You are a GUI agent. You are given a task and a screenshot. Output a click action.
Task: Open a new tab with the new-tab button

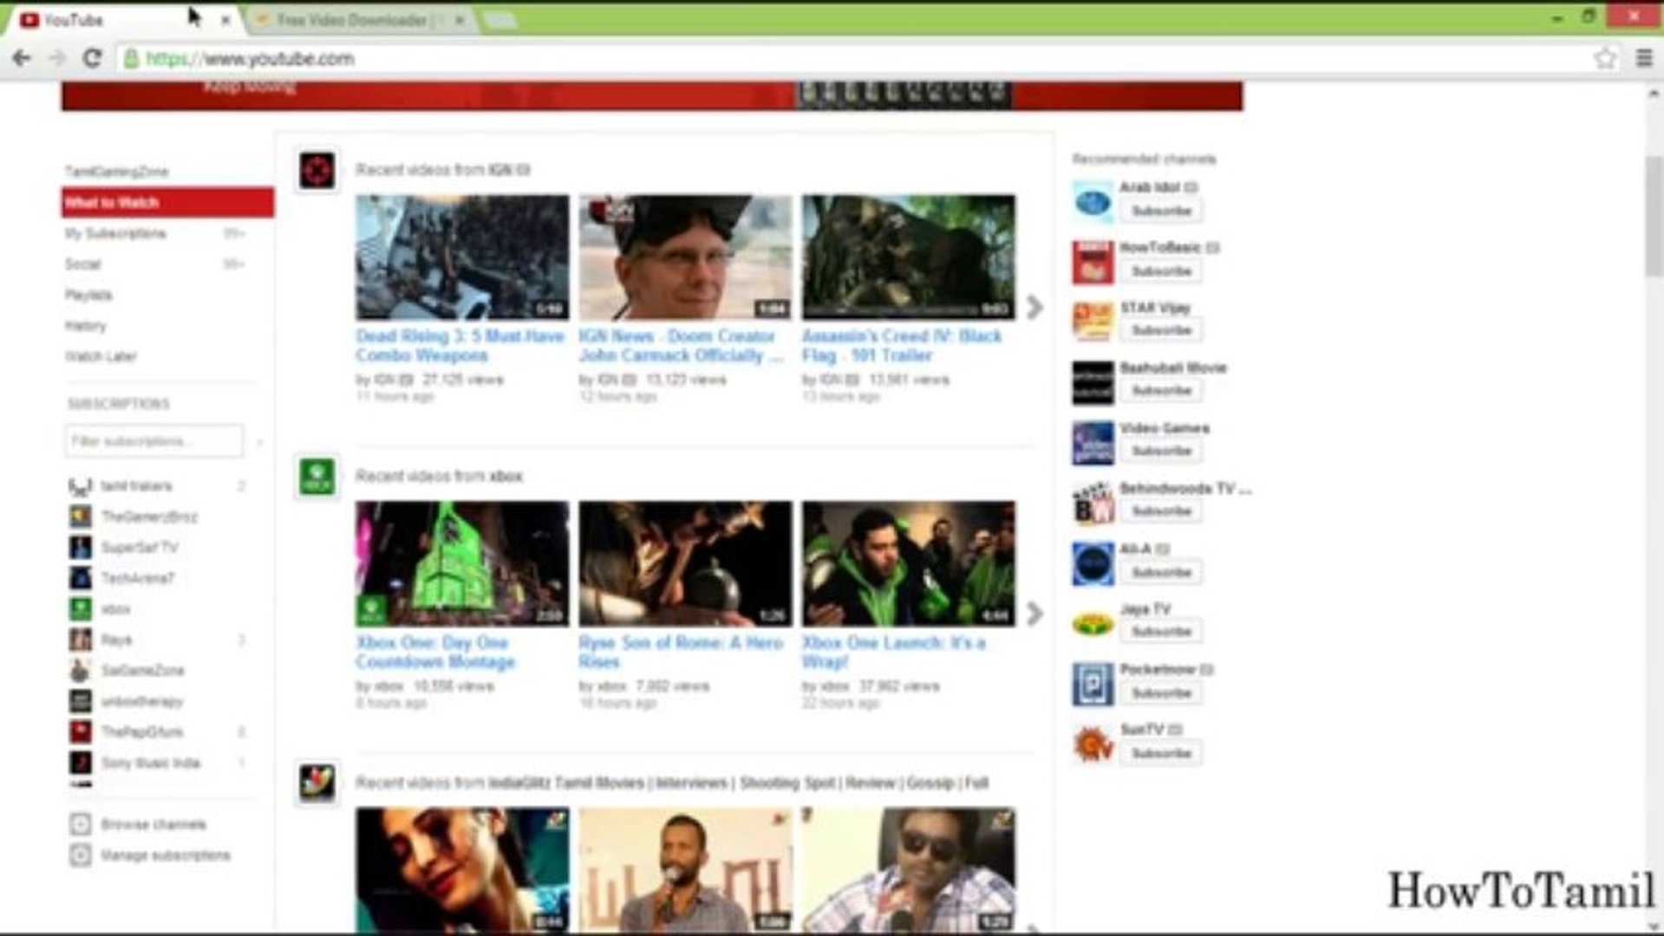coord(499,19)
